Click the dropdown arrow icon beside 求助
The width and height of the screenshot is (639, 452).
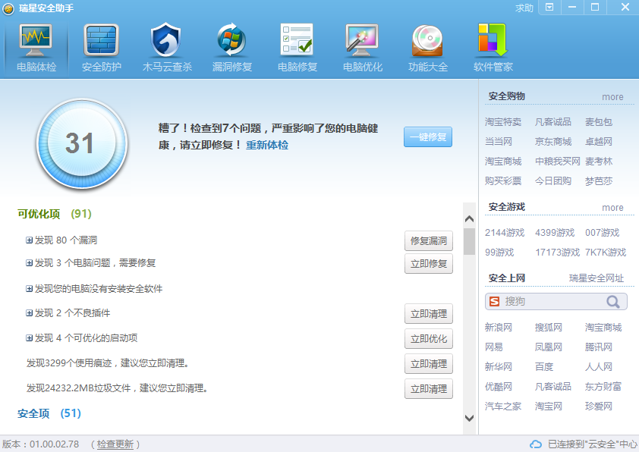[x=548, y=8]
